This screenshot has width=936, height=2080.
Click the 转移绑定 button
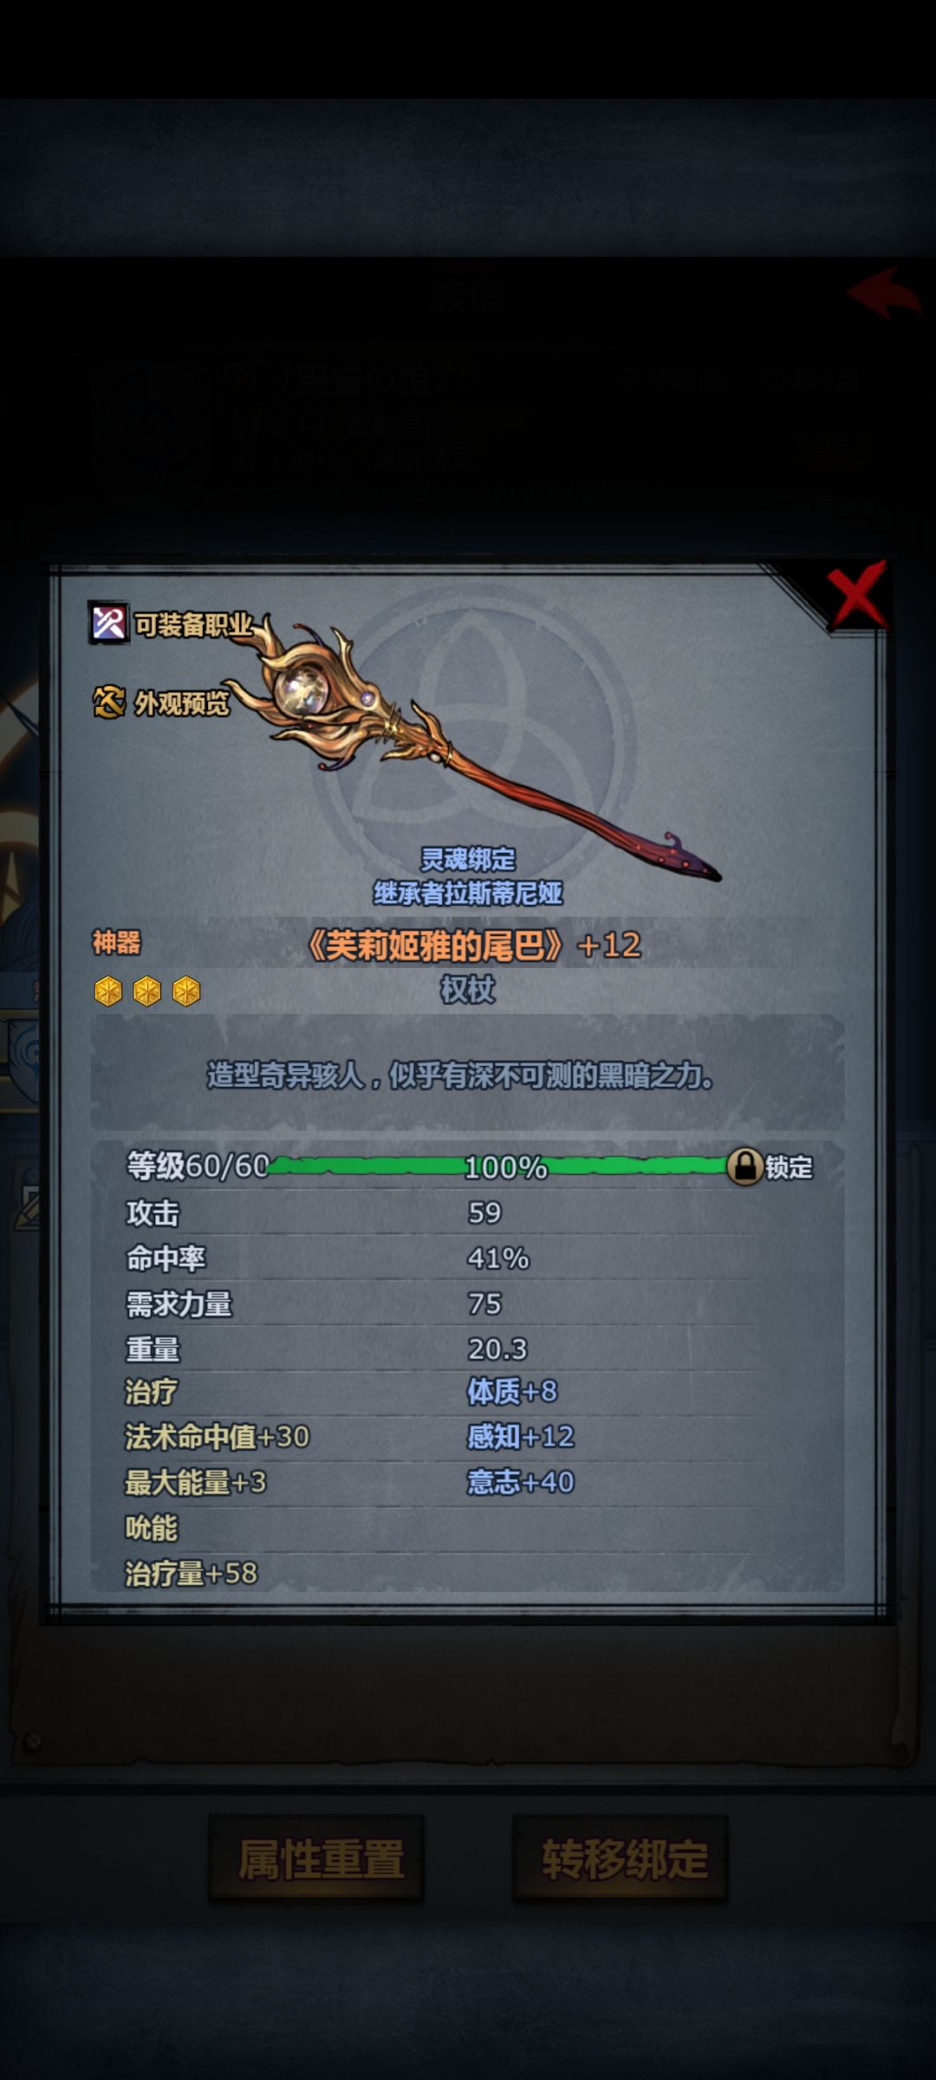621,1859
